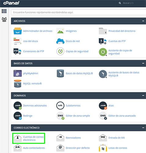Image resolution: width=146 pixels, height=153 pixels.
Task: Open the Disco de red link
Action: tap(73, 41)
